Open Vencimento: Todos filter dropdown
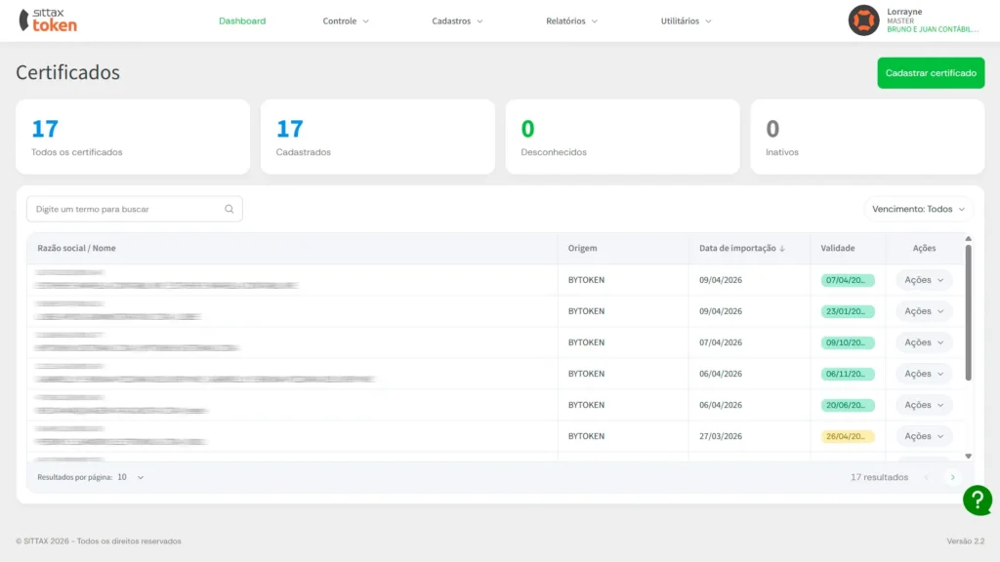 click(918, 209)
